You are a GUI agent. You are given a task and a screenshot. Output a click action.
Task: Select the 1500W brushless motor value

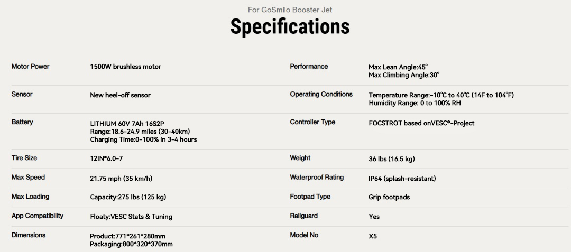point(125,67)
